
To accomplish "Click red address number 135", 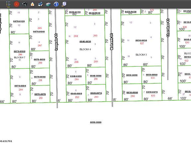I will pyautogui.click(x=153, y=96).
